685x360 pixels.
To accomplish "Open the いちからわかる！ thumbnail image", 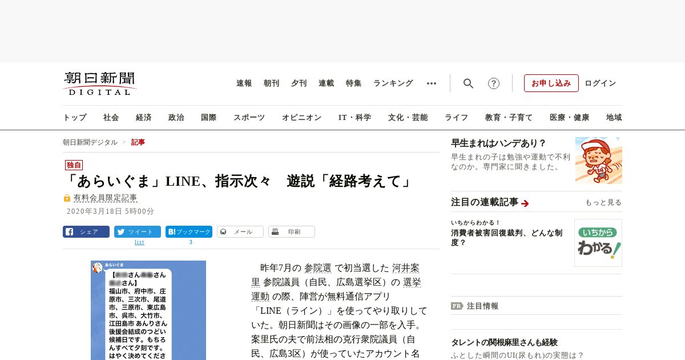I will point(598,243).
